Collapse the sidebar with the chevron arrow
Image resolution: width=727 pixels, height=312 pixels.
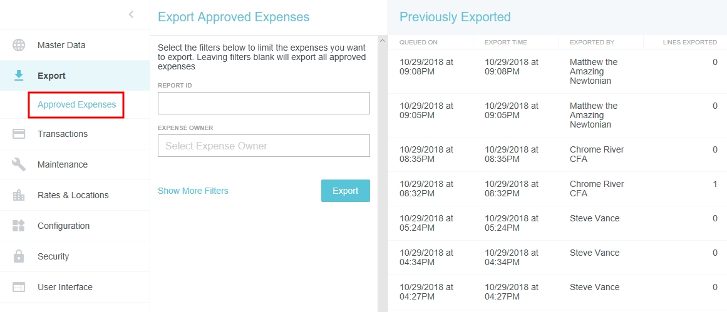coord(131,14)
